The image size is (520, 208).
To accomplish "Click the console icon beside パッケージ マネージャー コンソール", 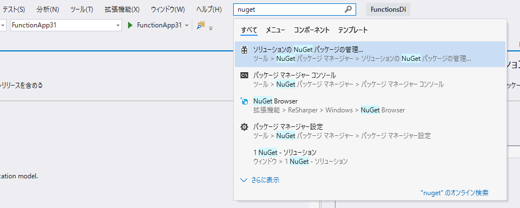I will coord(244,75).
